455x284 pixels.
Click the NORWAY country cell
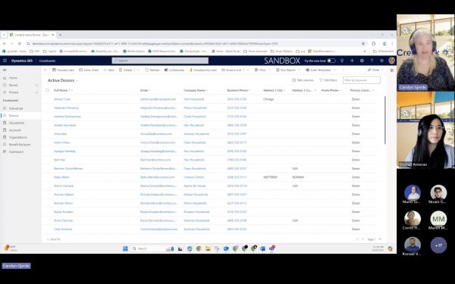[x=298, y=177]
